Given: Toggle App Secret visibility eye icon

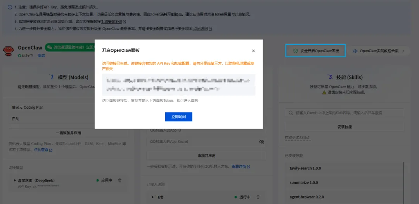Looking at the screenshot, I should [x=261, y=142].
